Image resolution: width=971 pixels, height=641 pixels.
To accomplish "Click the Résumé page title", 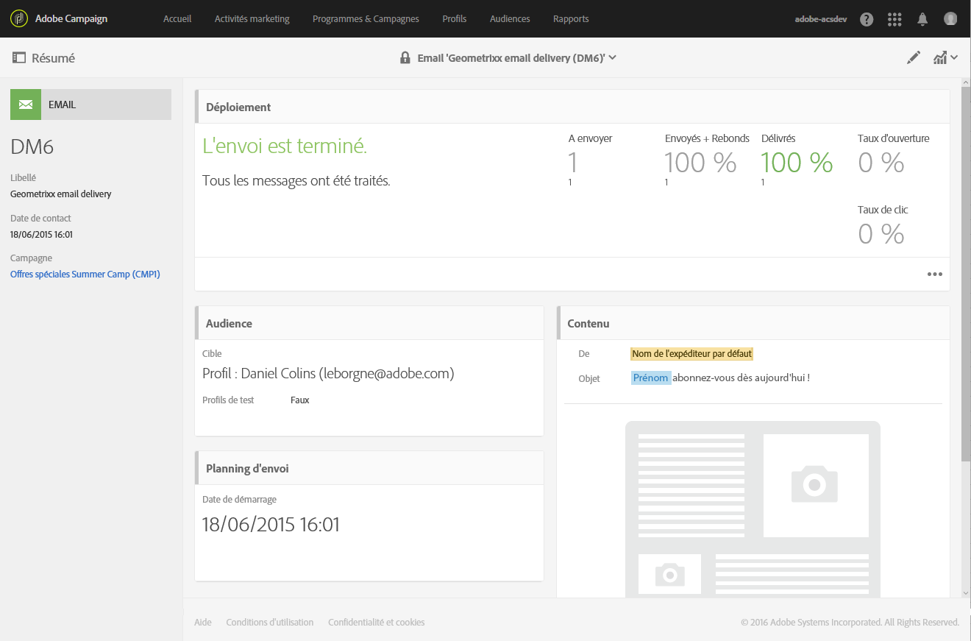I will 53,58.
